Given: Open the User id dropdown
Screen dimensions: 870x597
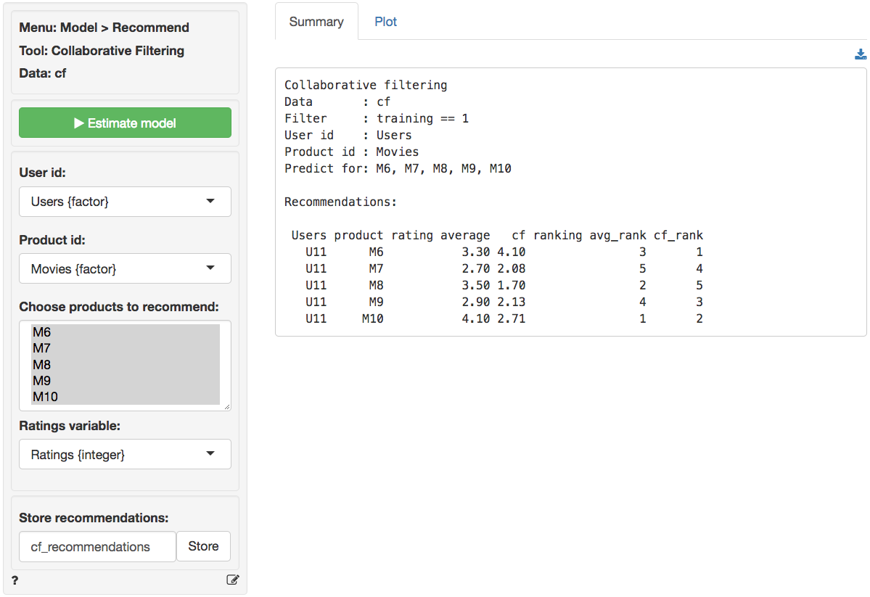Looking at the screenshot, I should click(125, 202).
